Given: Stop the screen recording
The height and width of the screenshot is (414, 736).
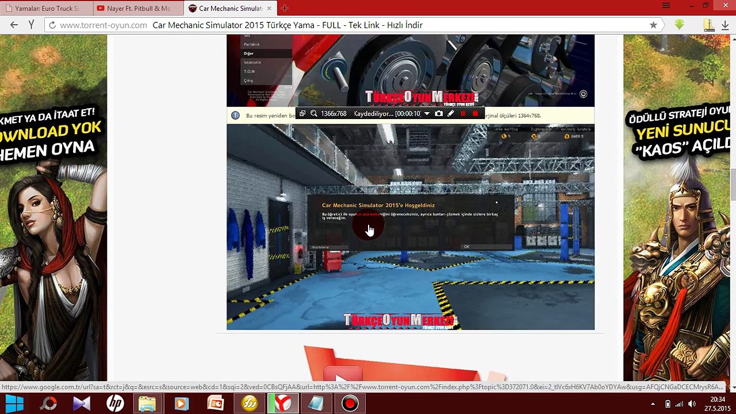Looking at the screenshot, I should 476,114.
